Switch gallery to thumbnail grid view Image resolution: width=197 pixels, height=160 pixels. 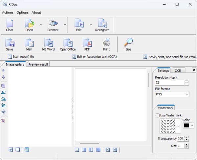tap(27, 150)
